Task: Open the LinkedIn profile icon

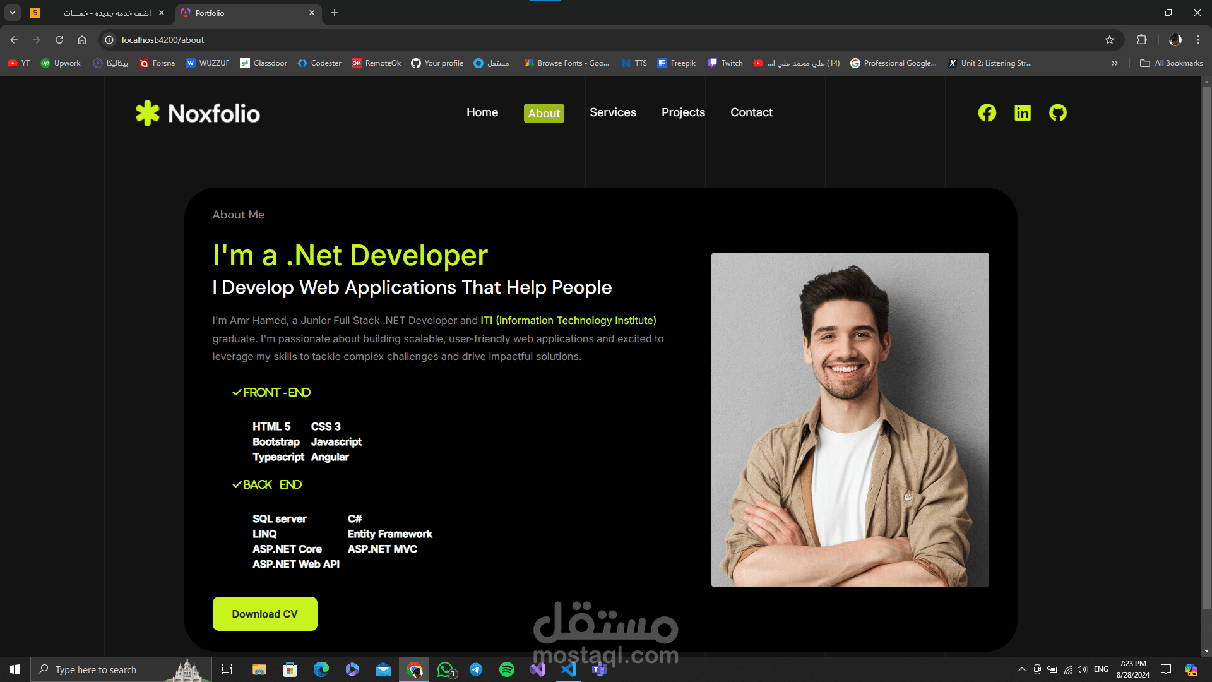Action: point(1022,113)
